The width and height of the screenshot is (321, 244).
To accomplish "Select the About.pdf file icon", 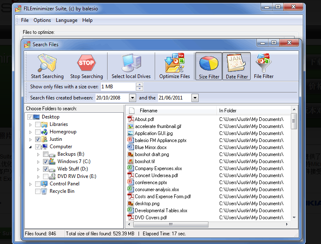I will click(131, 119).
